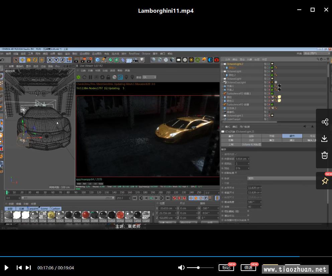Select the Carbon material layer tab

[x=56, y=209]
